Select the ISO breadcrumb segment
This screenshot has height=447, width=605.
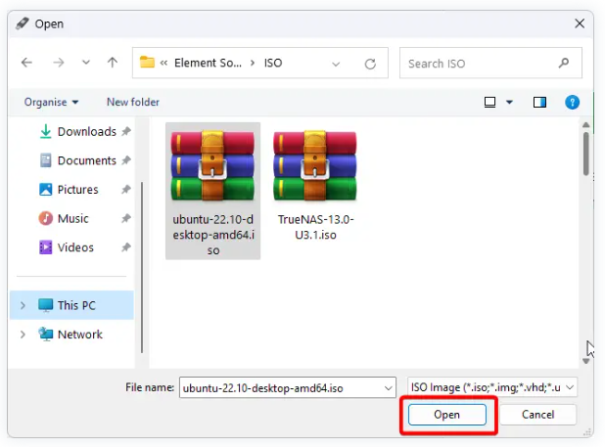point(273,63)
